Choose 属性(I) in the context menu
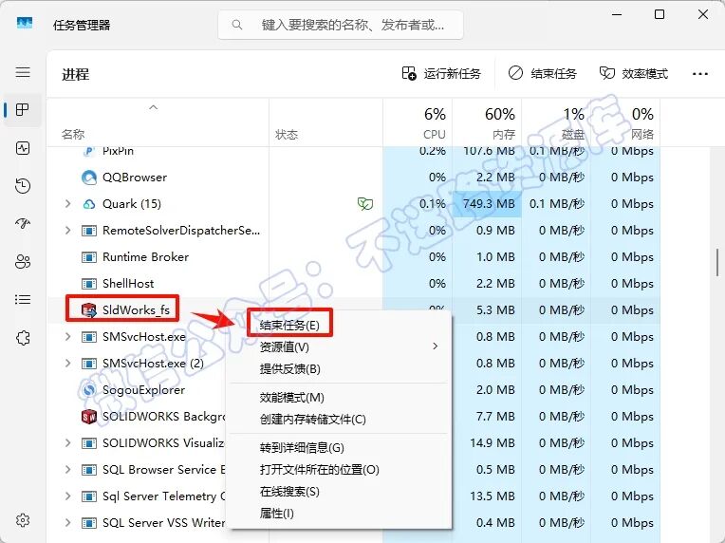725x543 pixels. pos(276,514)
